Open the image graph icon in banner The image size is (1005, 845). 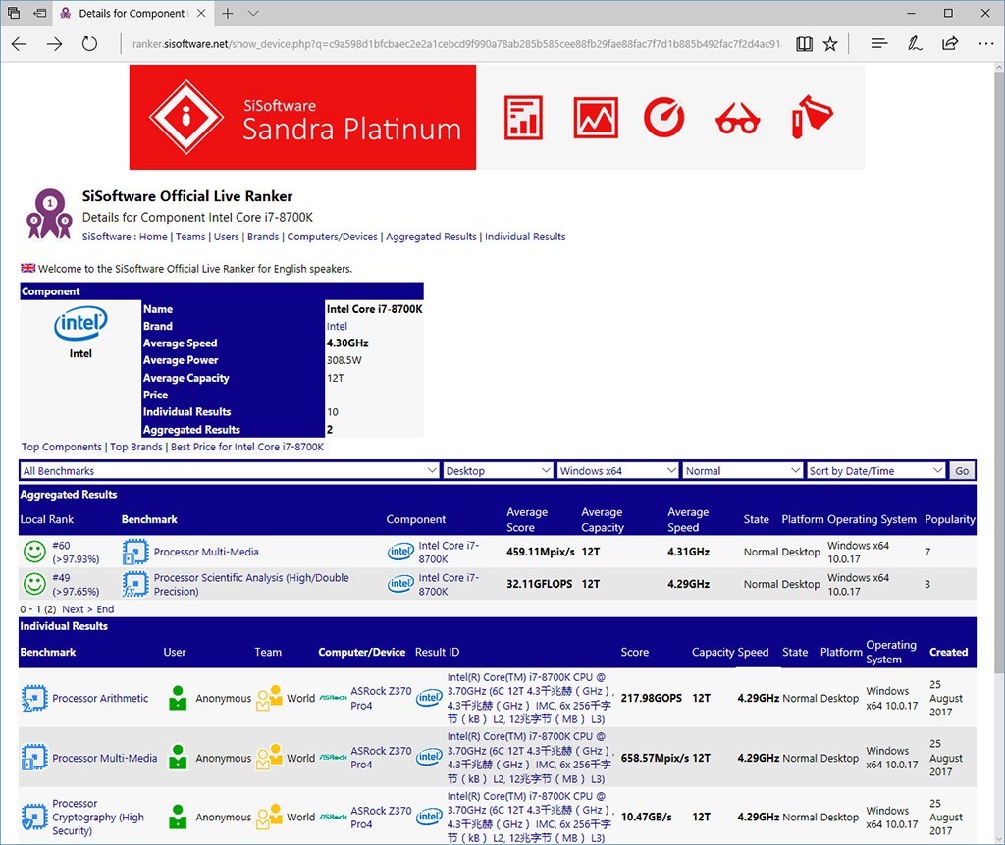point(596,118)
